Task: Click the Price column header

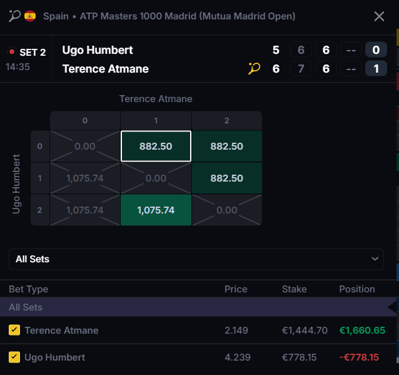Action: point(236,289)
